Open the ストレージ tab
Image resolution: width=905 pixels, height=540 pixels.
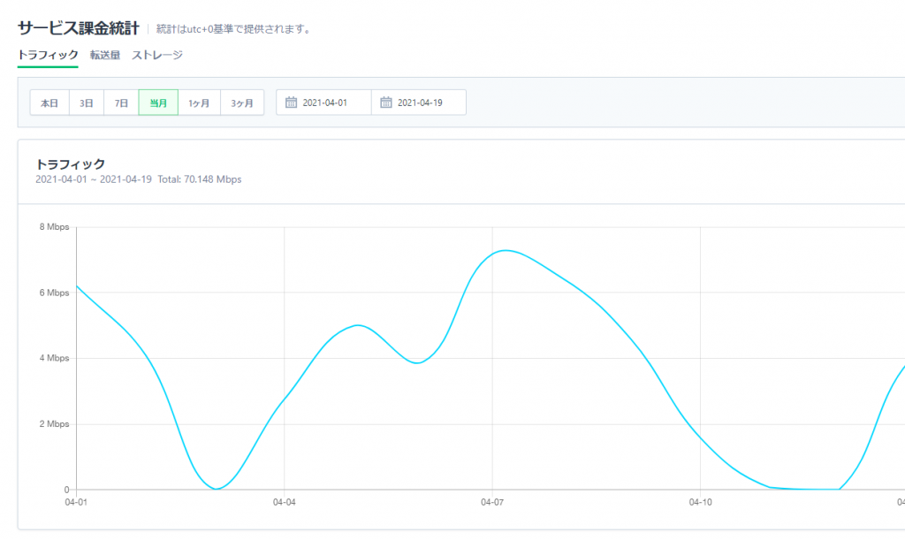pyautogui.click(x=157, y=55)
